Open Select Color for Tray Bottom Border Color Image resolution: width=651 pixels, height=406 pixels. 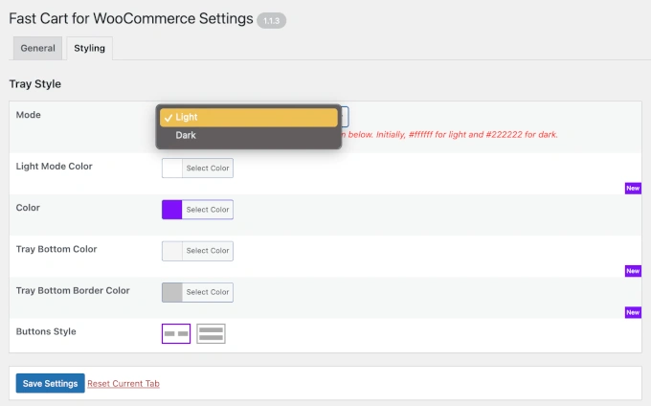(207, 292)
